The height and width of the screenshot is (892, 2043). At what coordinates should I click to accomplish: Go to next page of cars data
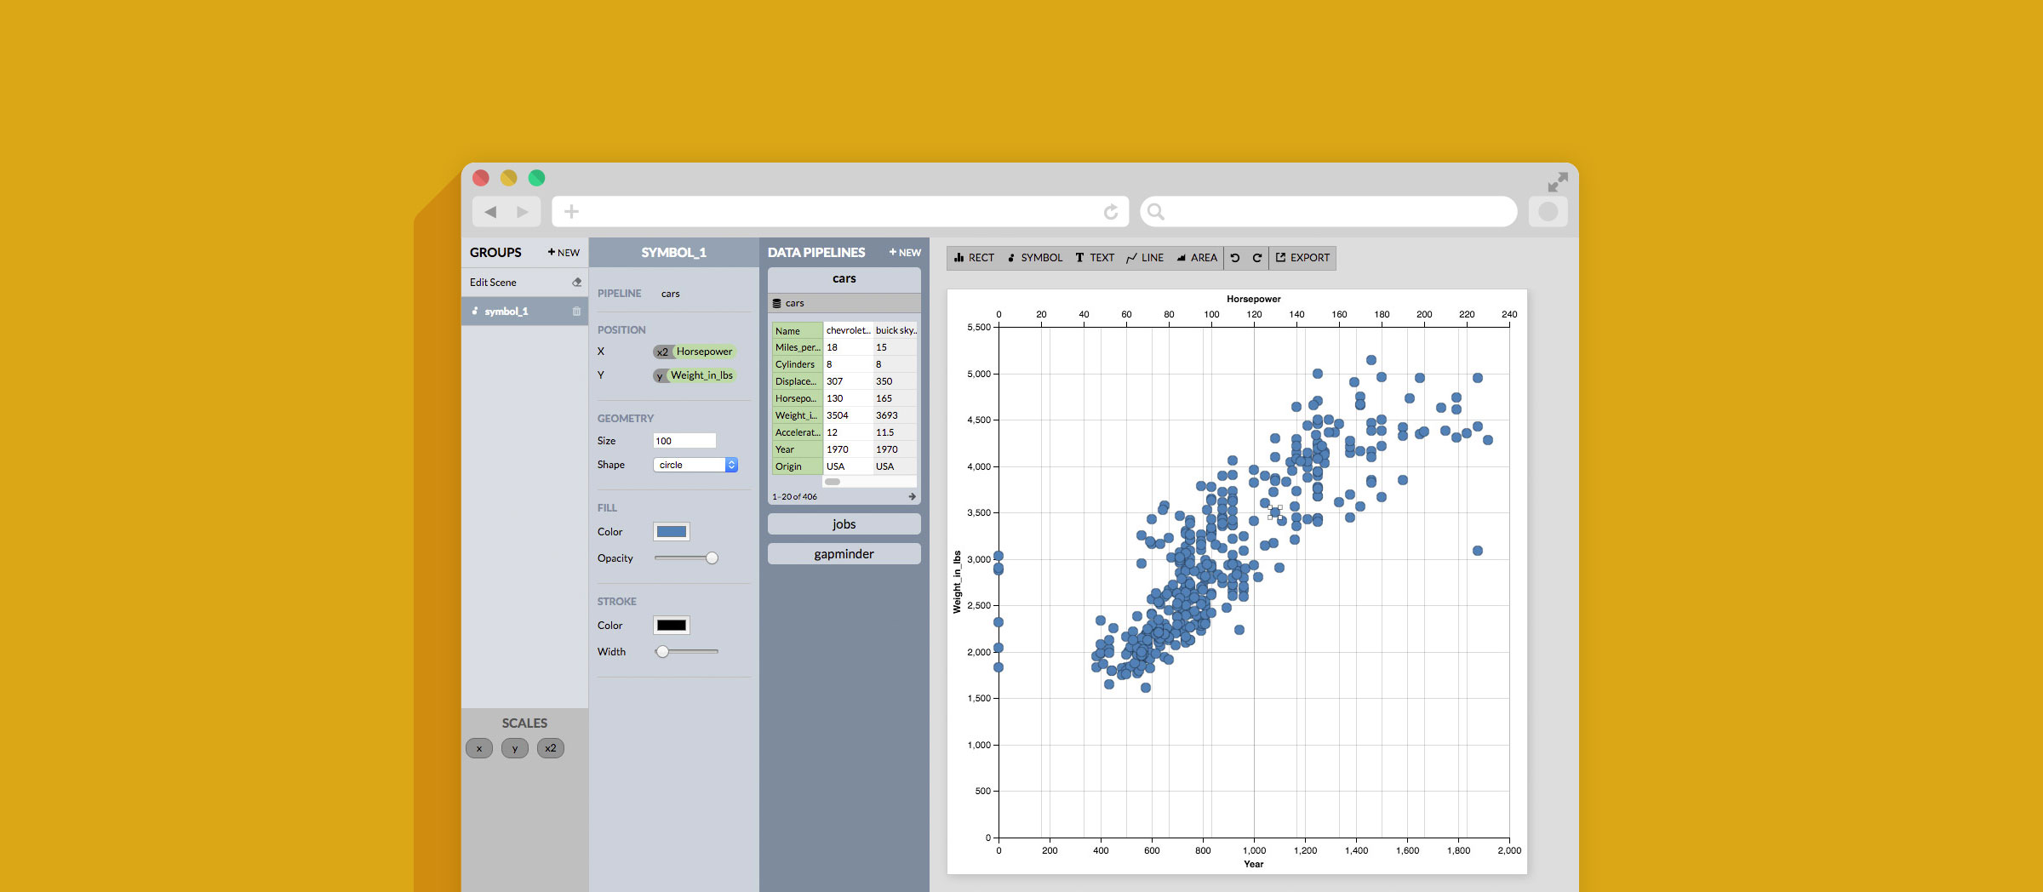(x=912, y=496)
